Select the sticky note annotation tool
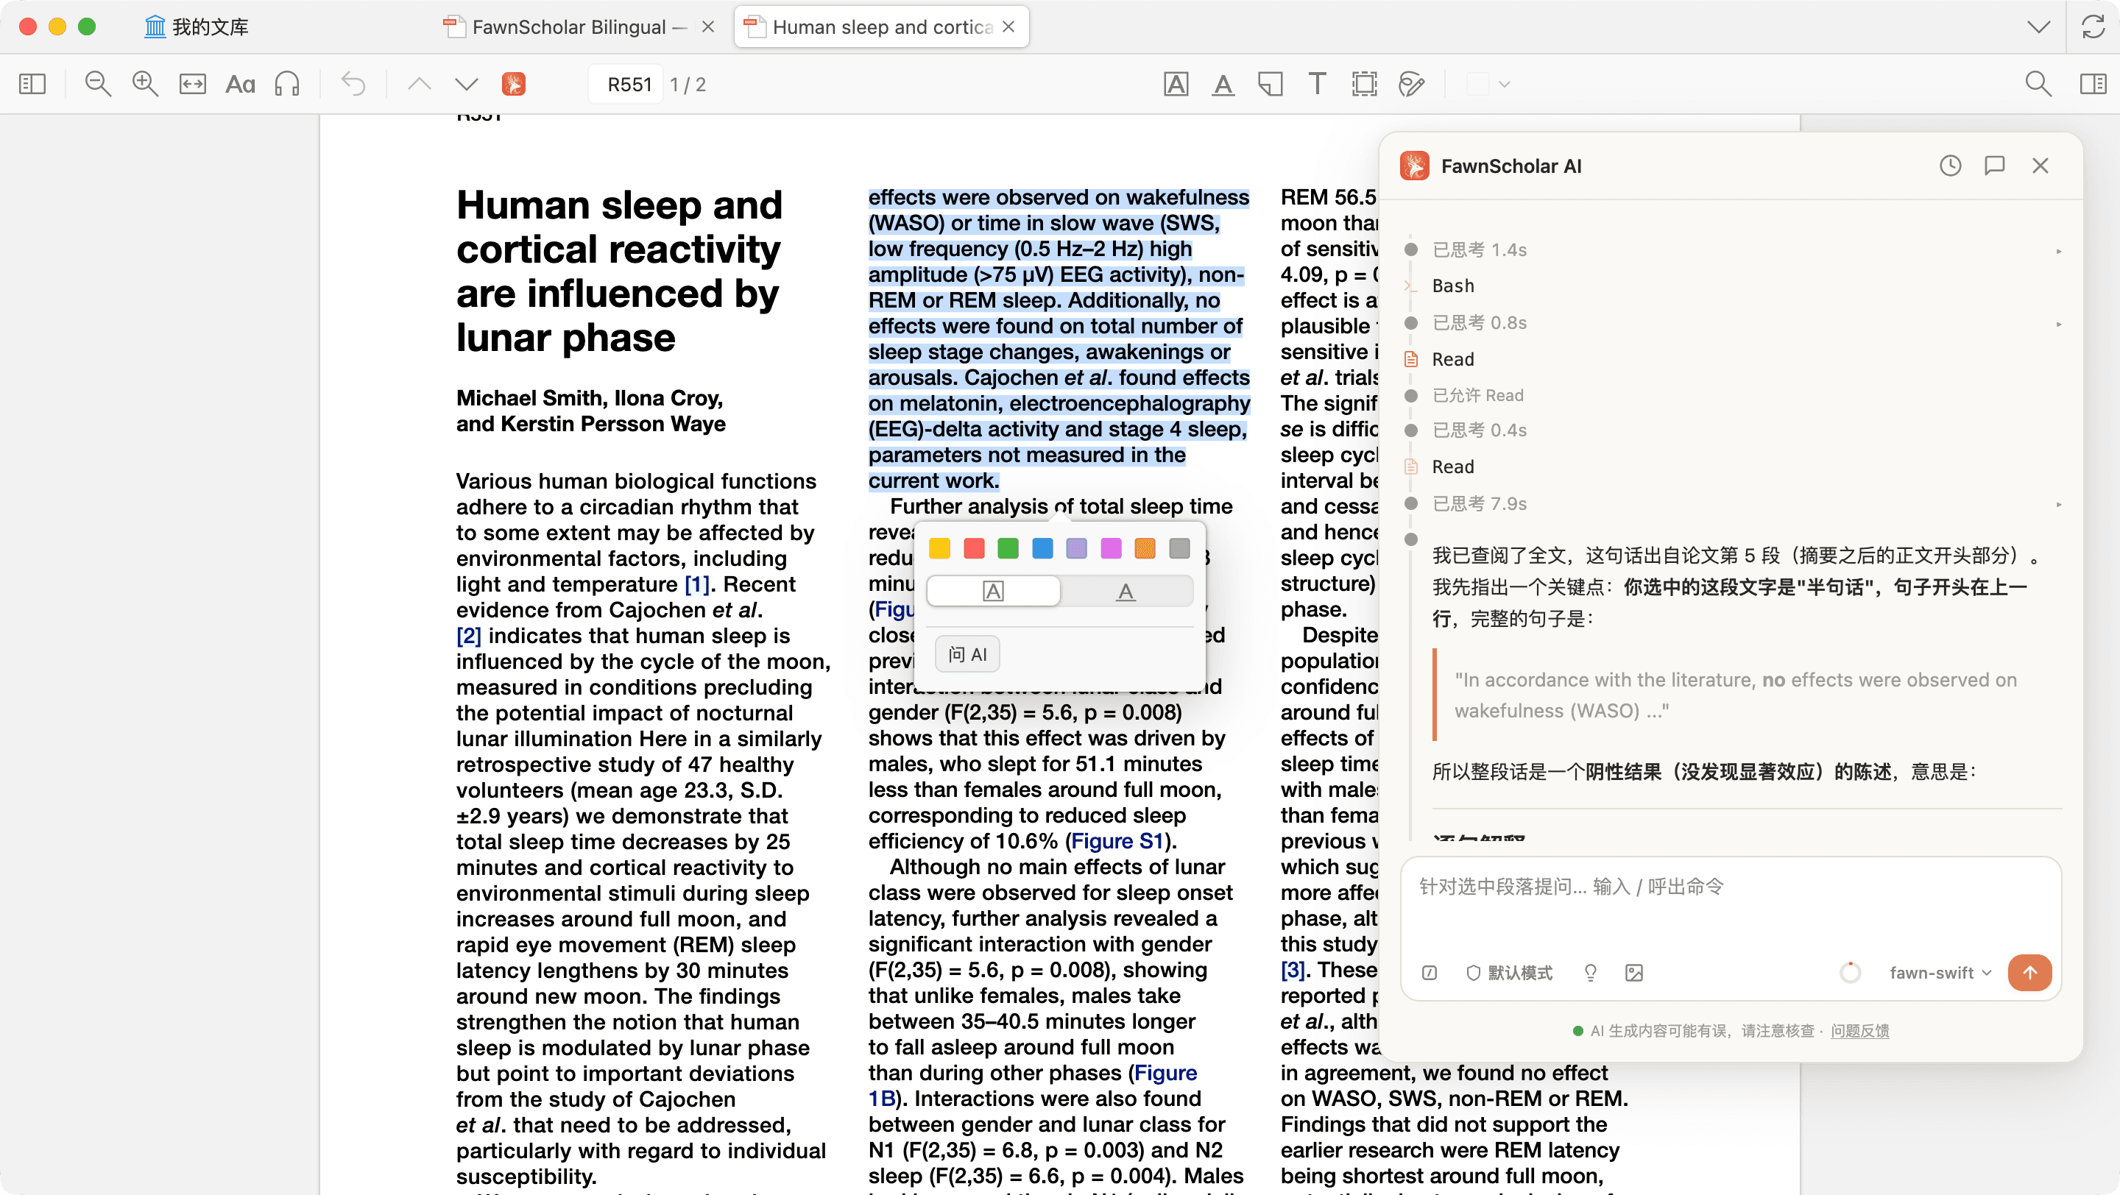Viewport: 2120px width, 1195px height. 1270,84
